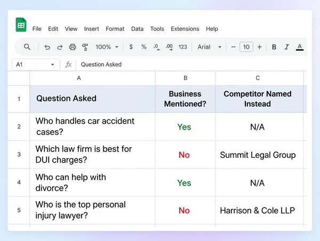Screen dimensions: 320x241
Task: Select row 1 header
Action: click(19, 99)
